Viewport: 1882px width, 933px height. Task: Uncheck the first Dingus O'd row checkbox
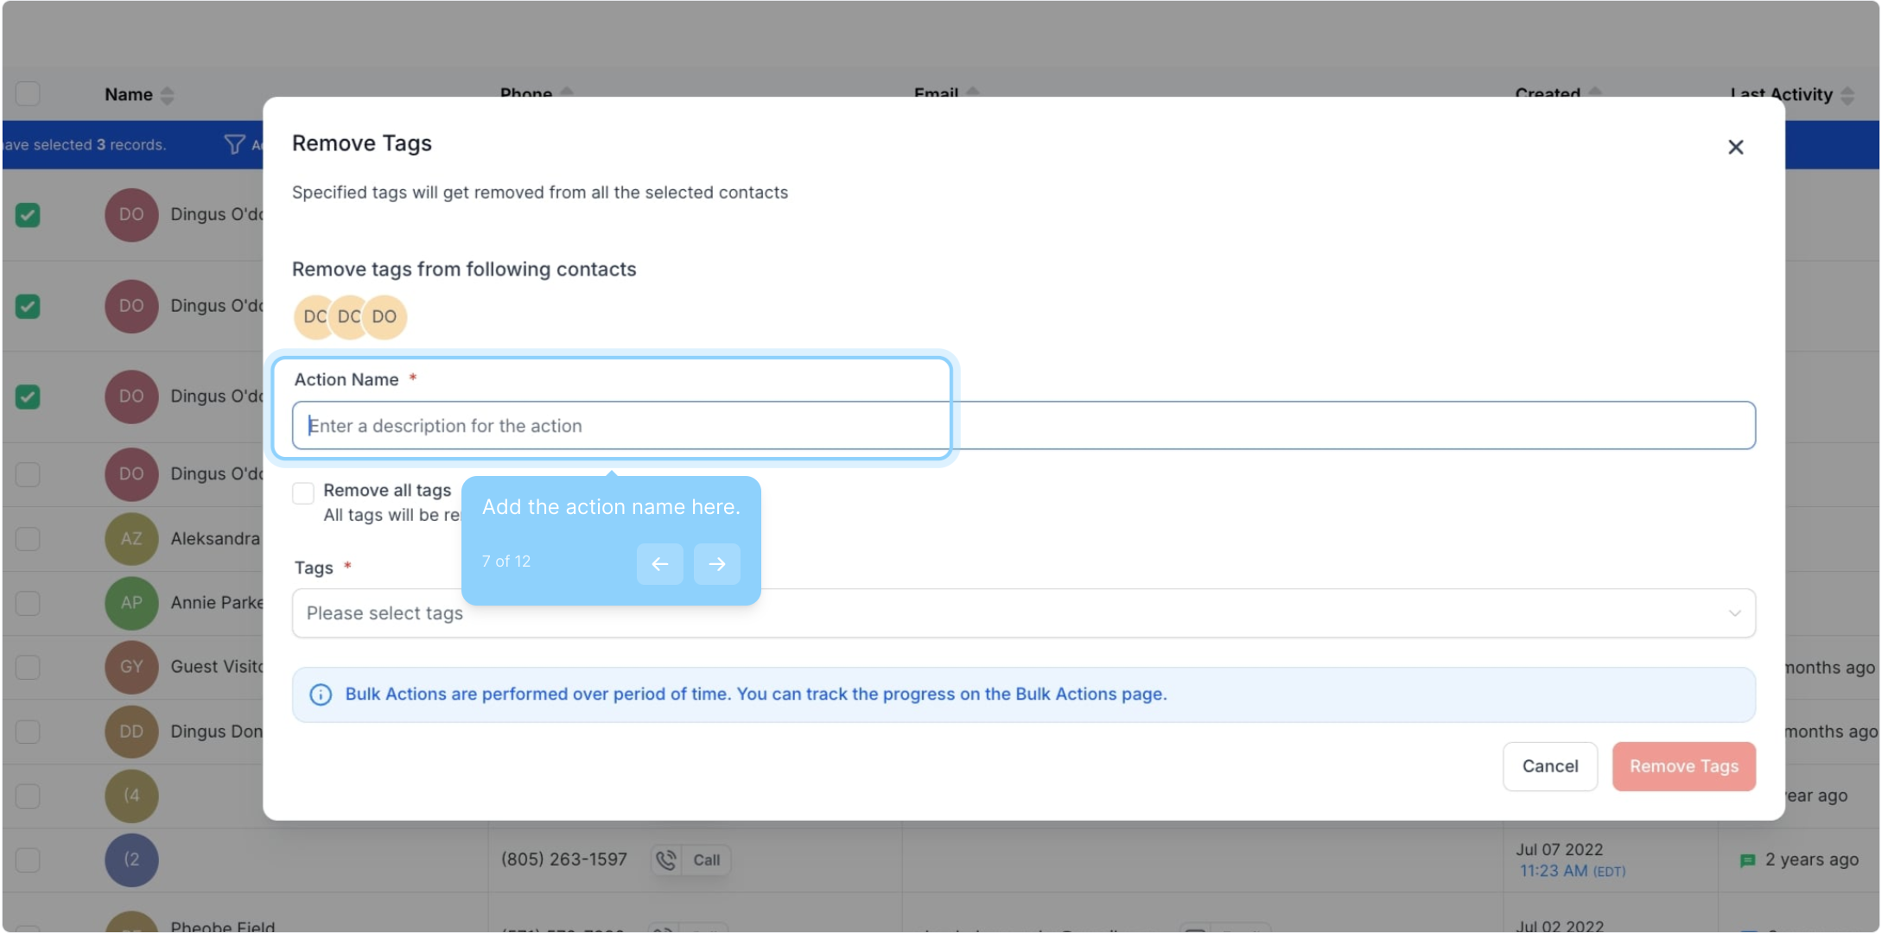click(28, 215)
